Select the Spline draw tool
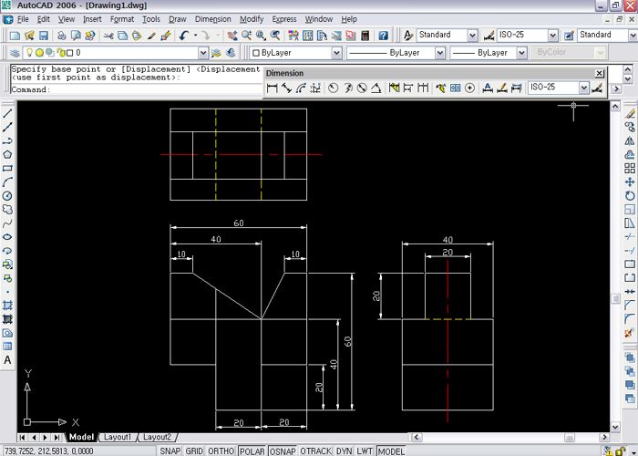 pyautogui.click(x=7, y=223)
